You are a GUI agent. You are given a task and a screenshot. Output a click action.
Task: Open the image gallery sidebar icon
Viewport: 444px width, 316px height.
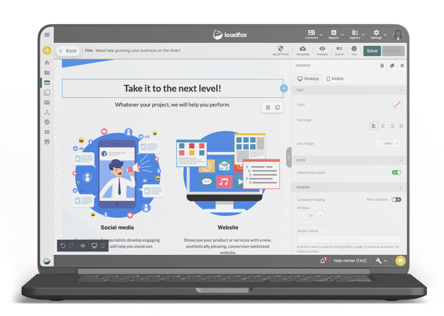pos(47,142)
